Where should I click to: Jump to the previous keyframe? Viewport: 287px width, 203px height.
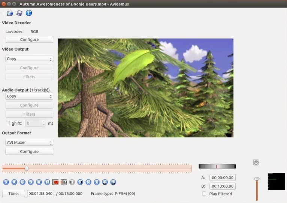[x=39, y=182]
